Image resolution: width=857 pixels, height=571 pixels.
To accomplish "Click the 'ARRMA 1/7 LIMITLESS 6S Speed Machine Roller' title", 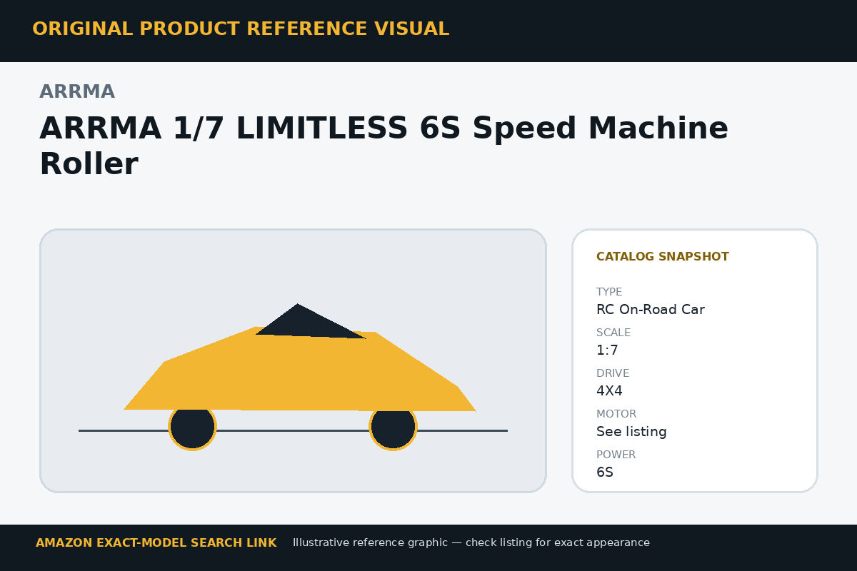I will pyautogui.click(x=384, y=146).
